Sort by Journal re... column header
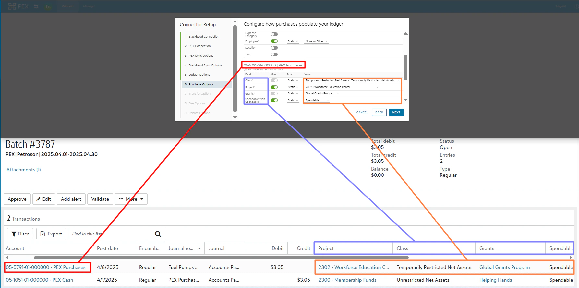The height and width of the screenshot is (288, 579). (184, 248)
